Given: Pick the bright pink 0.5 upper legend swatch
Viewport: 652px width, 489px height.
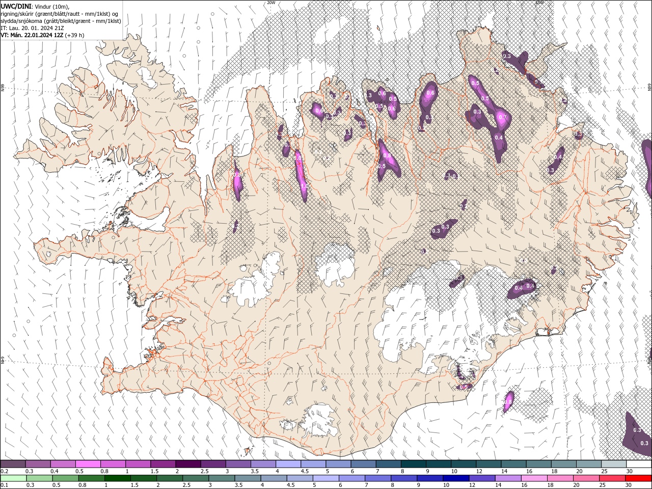Looking at the screenshot, I should coord(88,464).
